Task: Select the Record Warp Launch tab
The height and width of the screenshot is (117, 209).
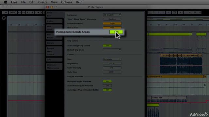Action: 55,51
